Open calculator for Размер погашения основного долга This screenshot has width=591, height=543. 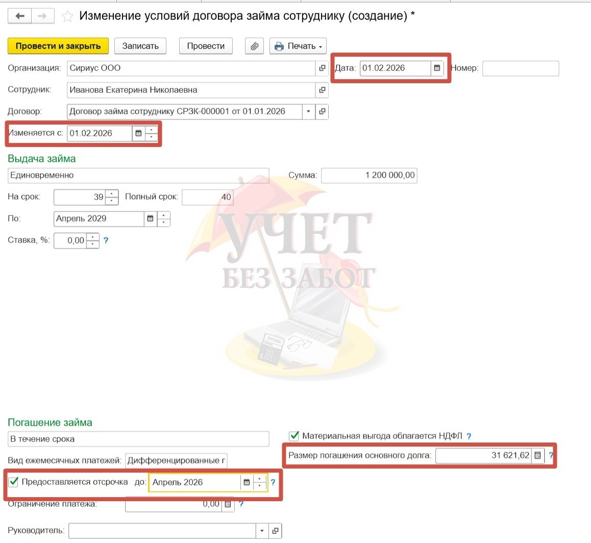coord(537,455)
